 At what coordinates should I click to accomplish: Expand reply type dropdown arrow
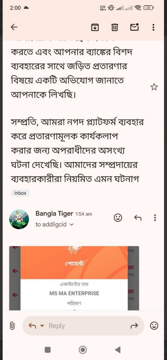pos(42,326)
